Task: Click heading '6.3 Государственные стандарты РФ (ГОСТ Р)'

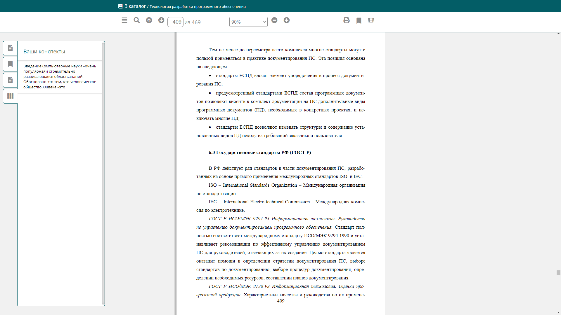Action: point(260,153)
